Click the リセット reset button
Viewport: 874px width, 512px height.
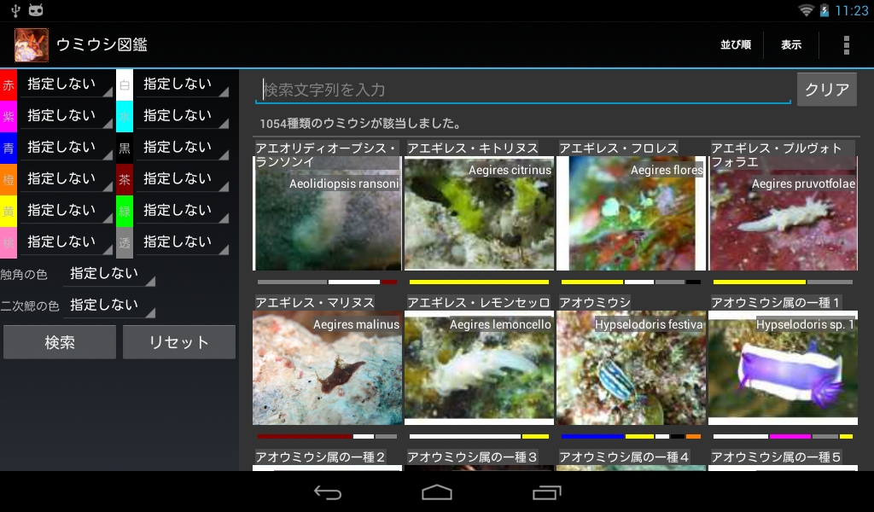(179, 342)
